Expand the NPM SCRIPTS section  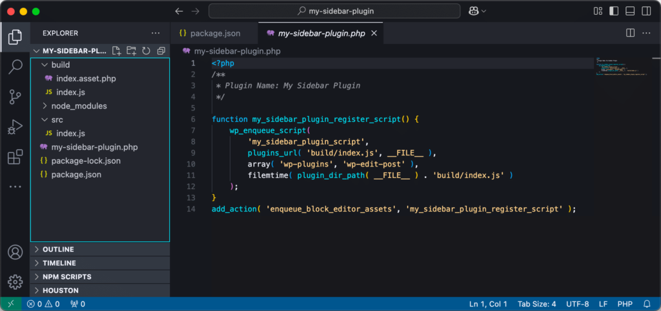click(66, 277)
